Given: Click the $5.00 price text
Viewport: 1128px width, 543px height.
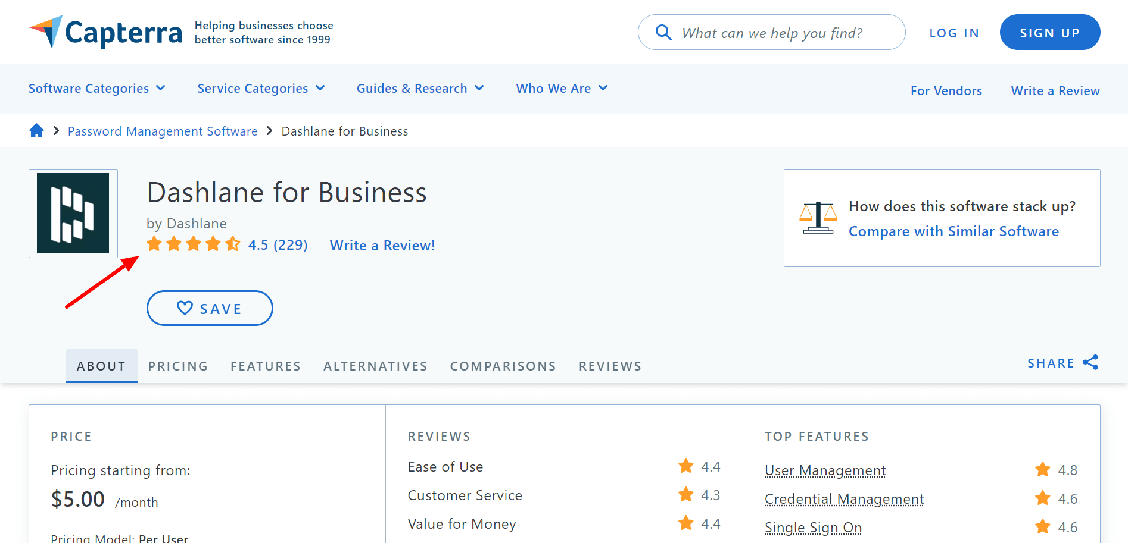Looking at the screenshot, I should tap(78, 498).
